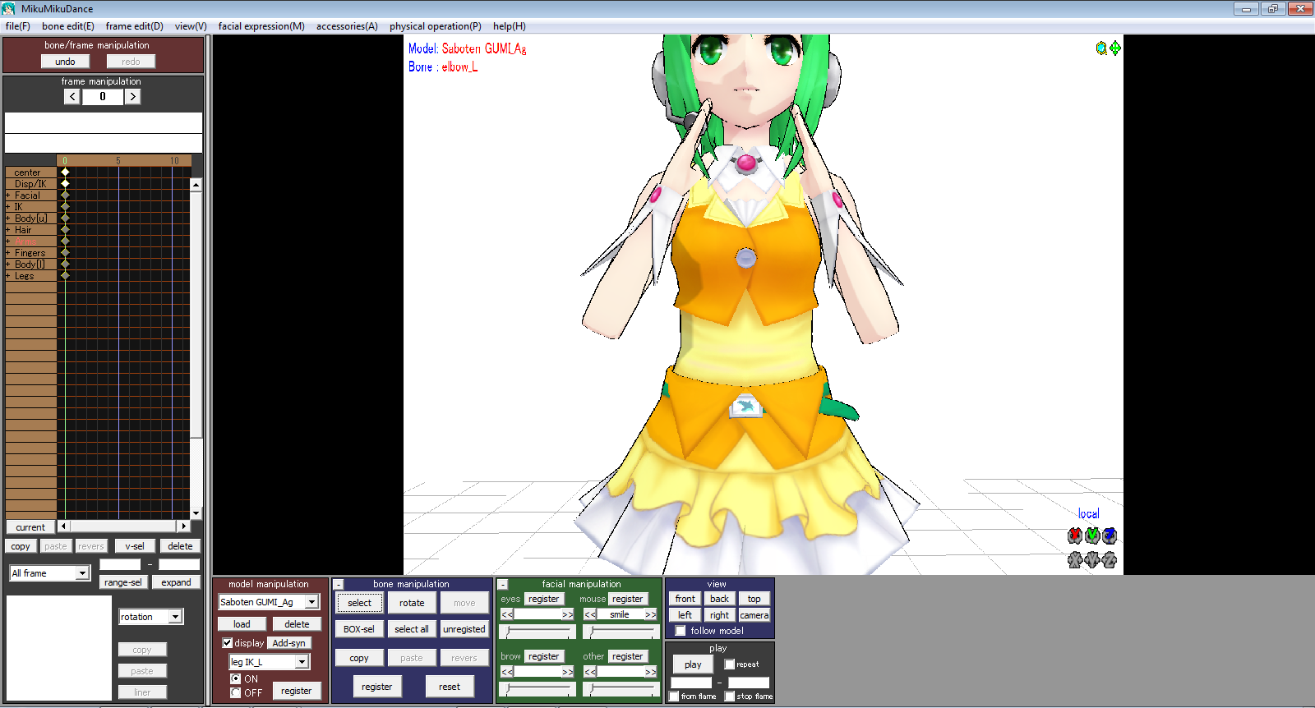Collapse the facial manipulation panel minus icon

click(x=503, y=585)
